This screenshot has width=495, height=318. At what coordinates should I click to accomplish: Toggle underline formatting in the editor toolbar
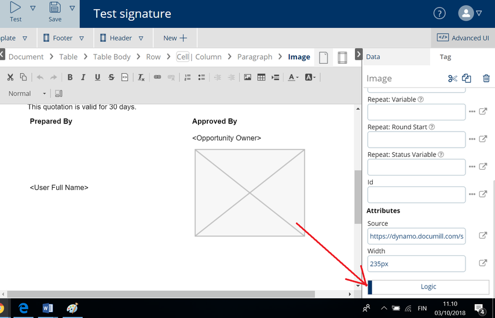coord(97,77)
